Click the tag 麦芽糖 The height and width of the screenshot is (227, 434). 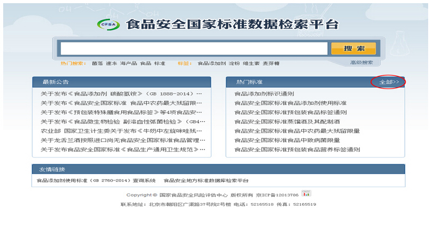click(271, 63)
